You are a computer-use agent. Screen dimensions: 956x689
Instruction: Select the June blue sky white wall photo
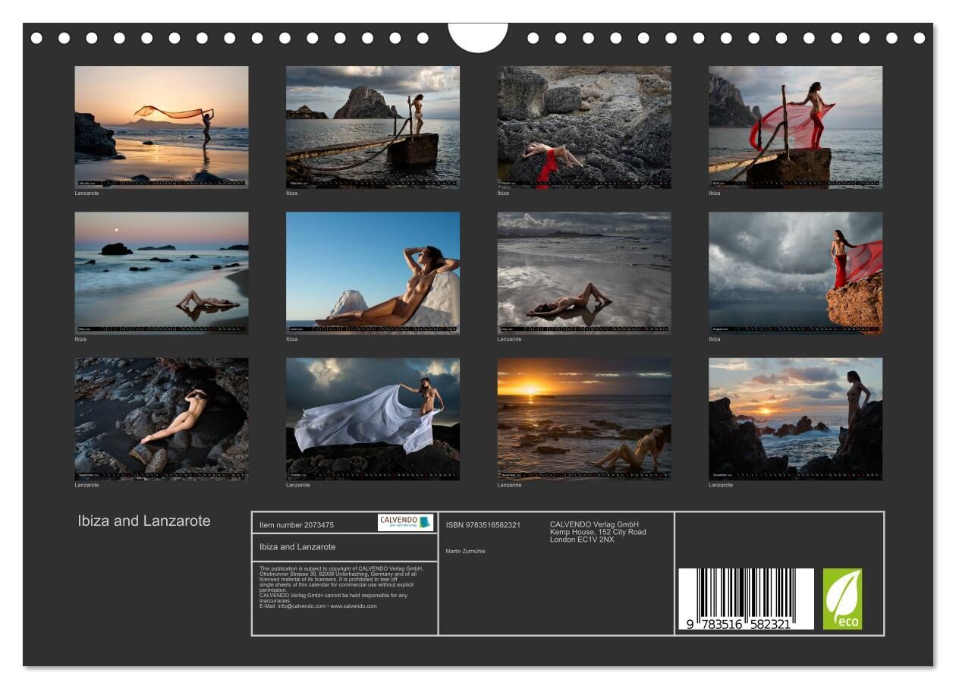pos(373,273)
